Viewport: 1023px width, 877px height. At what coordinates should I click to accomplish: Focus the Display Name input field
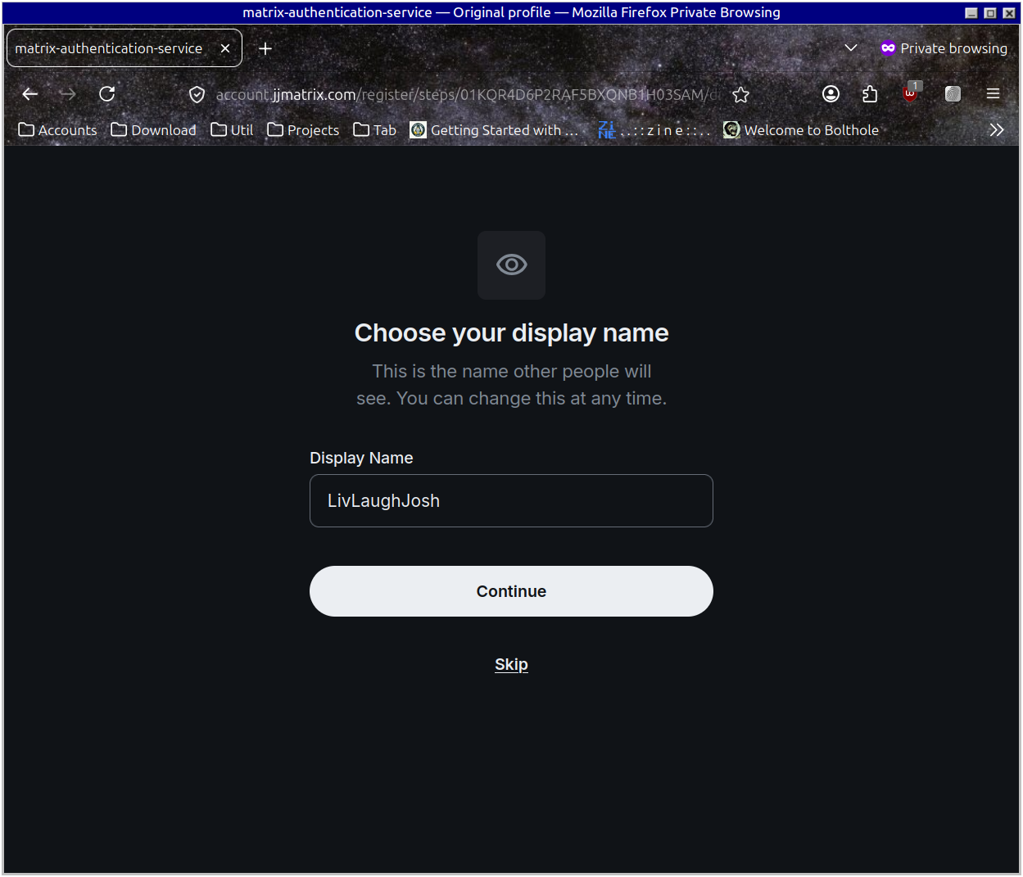(511, 501)
